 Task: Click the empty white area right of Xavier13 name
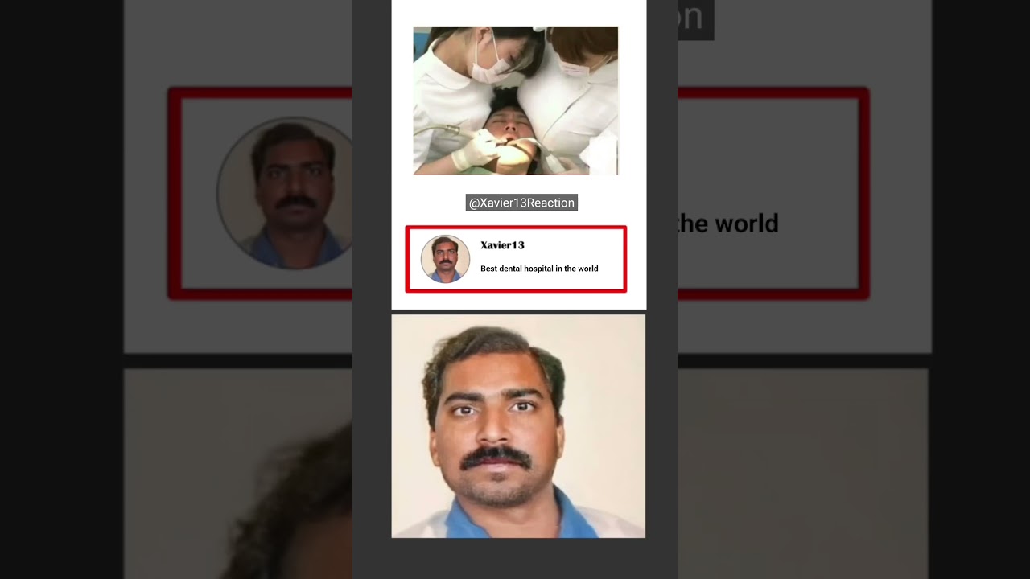click(579, 245)
